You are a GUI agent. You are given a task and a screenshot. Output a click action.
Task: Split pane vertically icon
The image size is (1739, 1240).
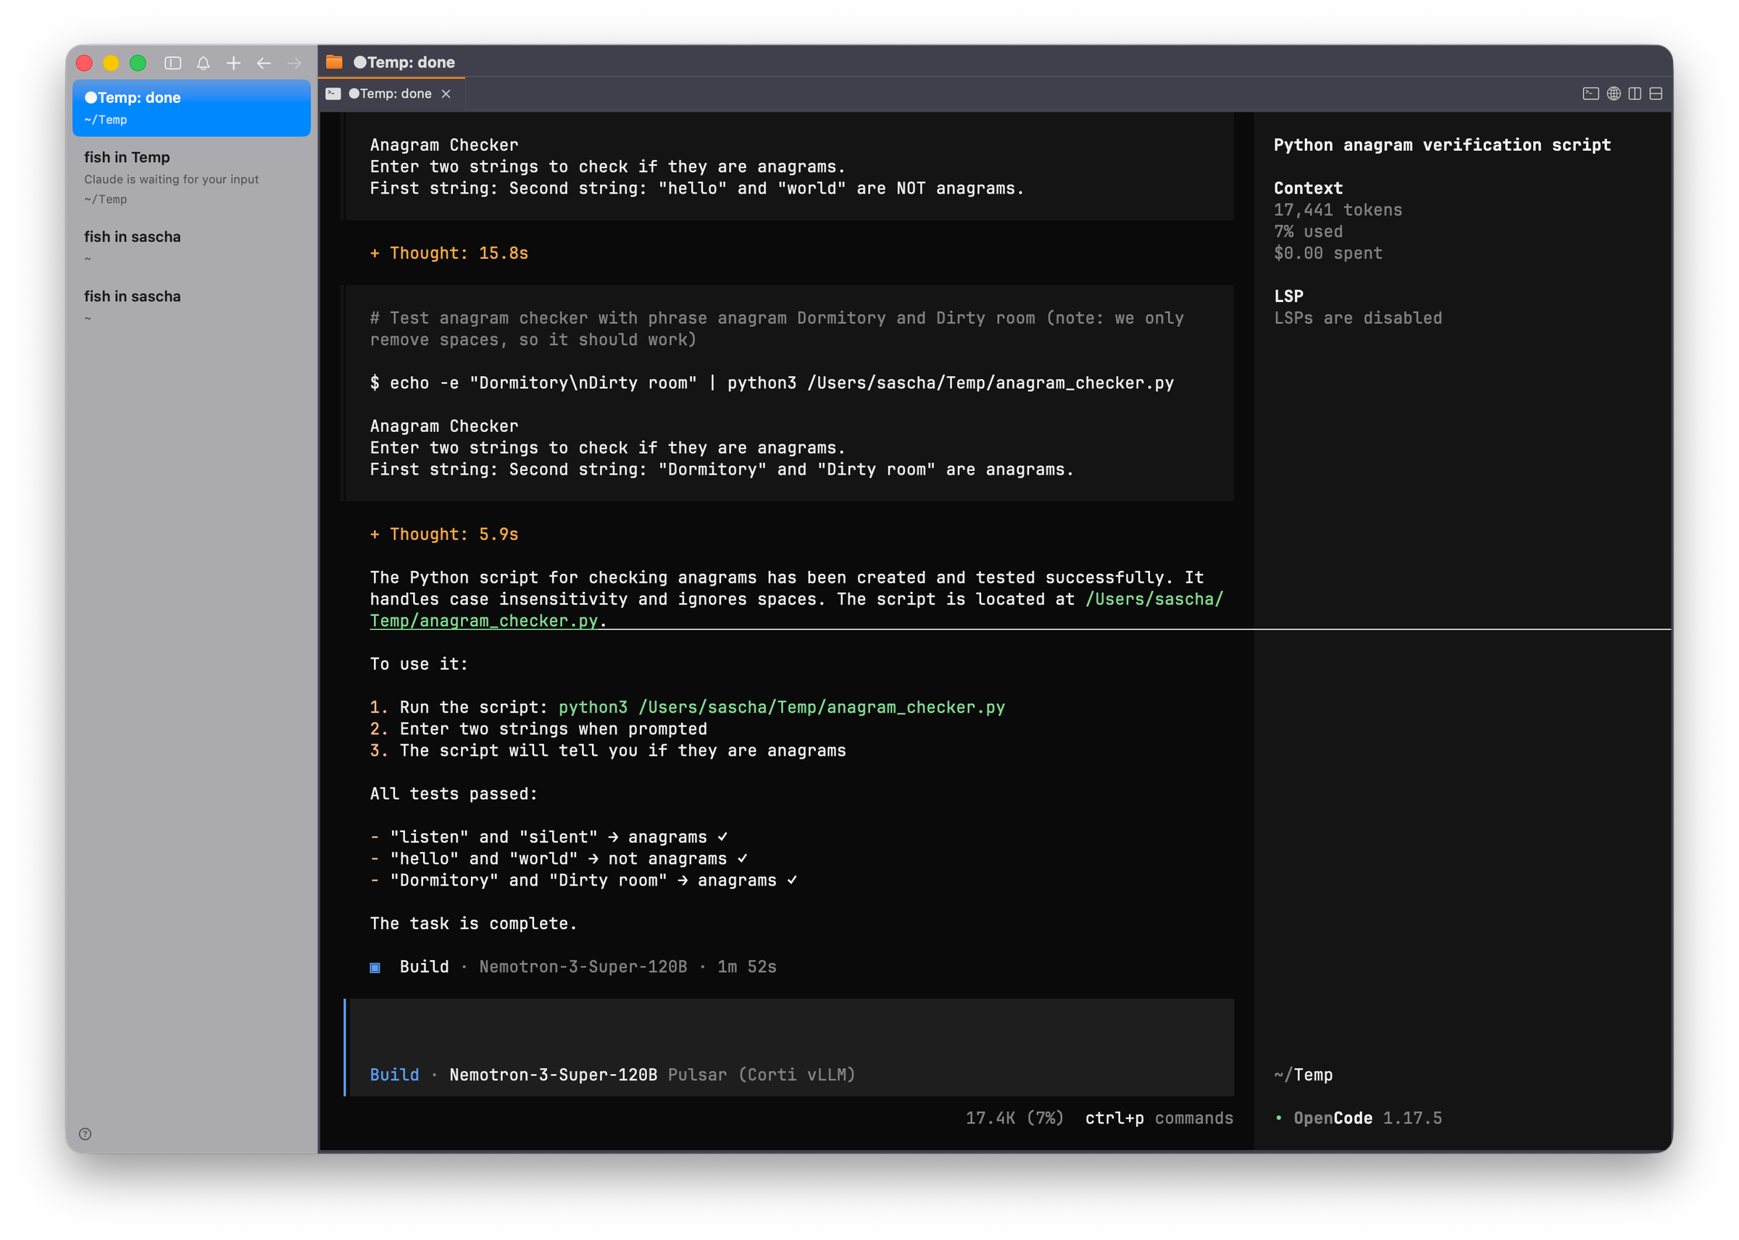(1635, 94)
